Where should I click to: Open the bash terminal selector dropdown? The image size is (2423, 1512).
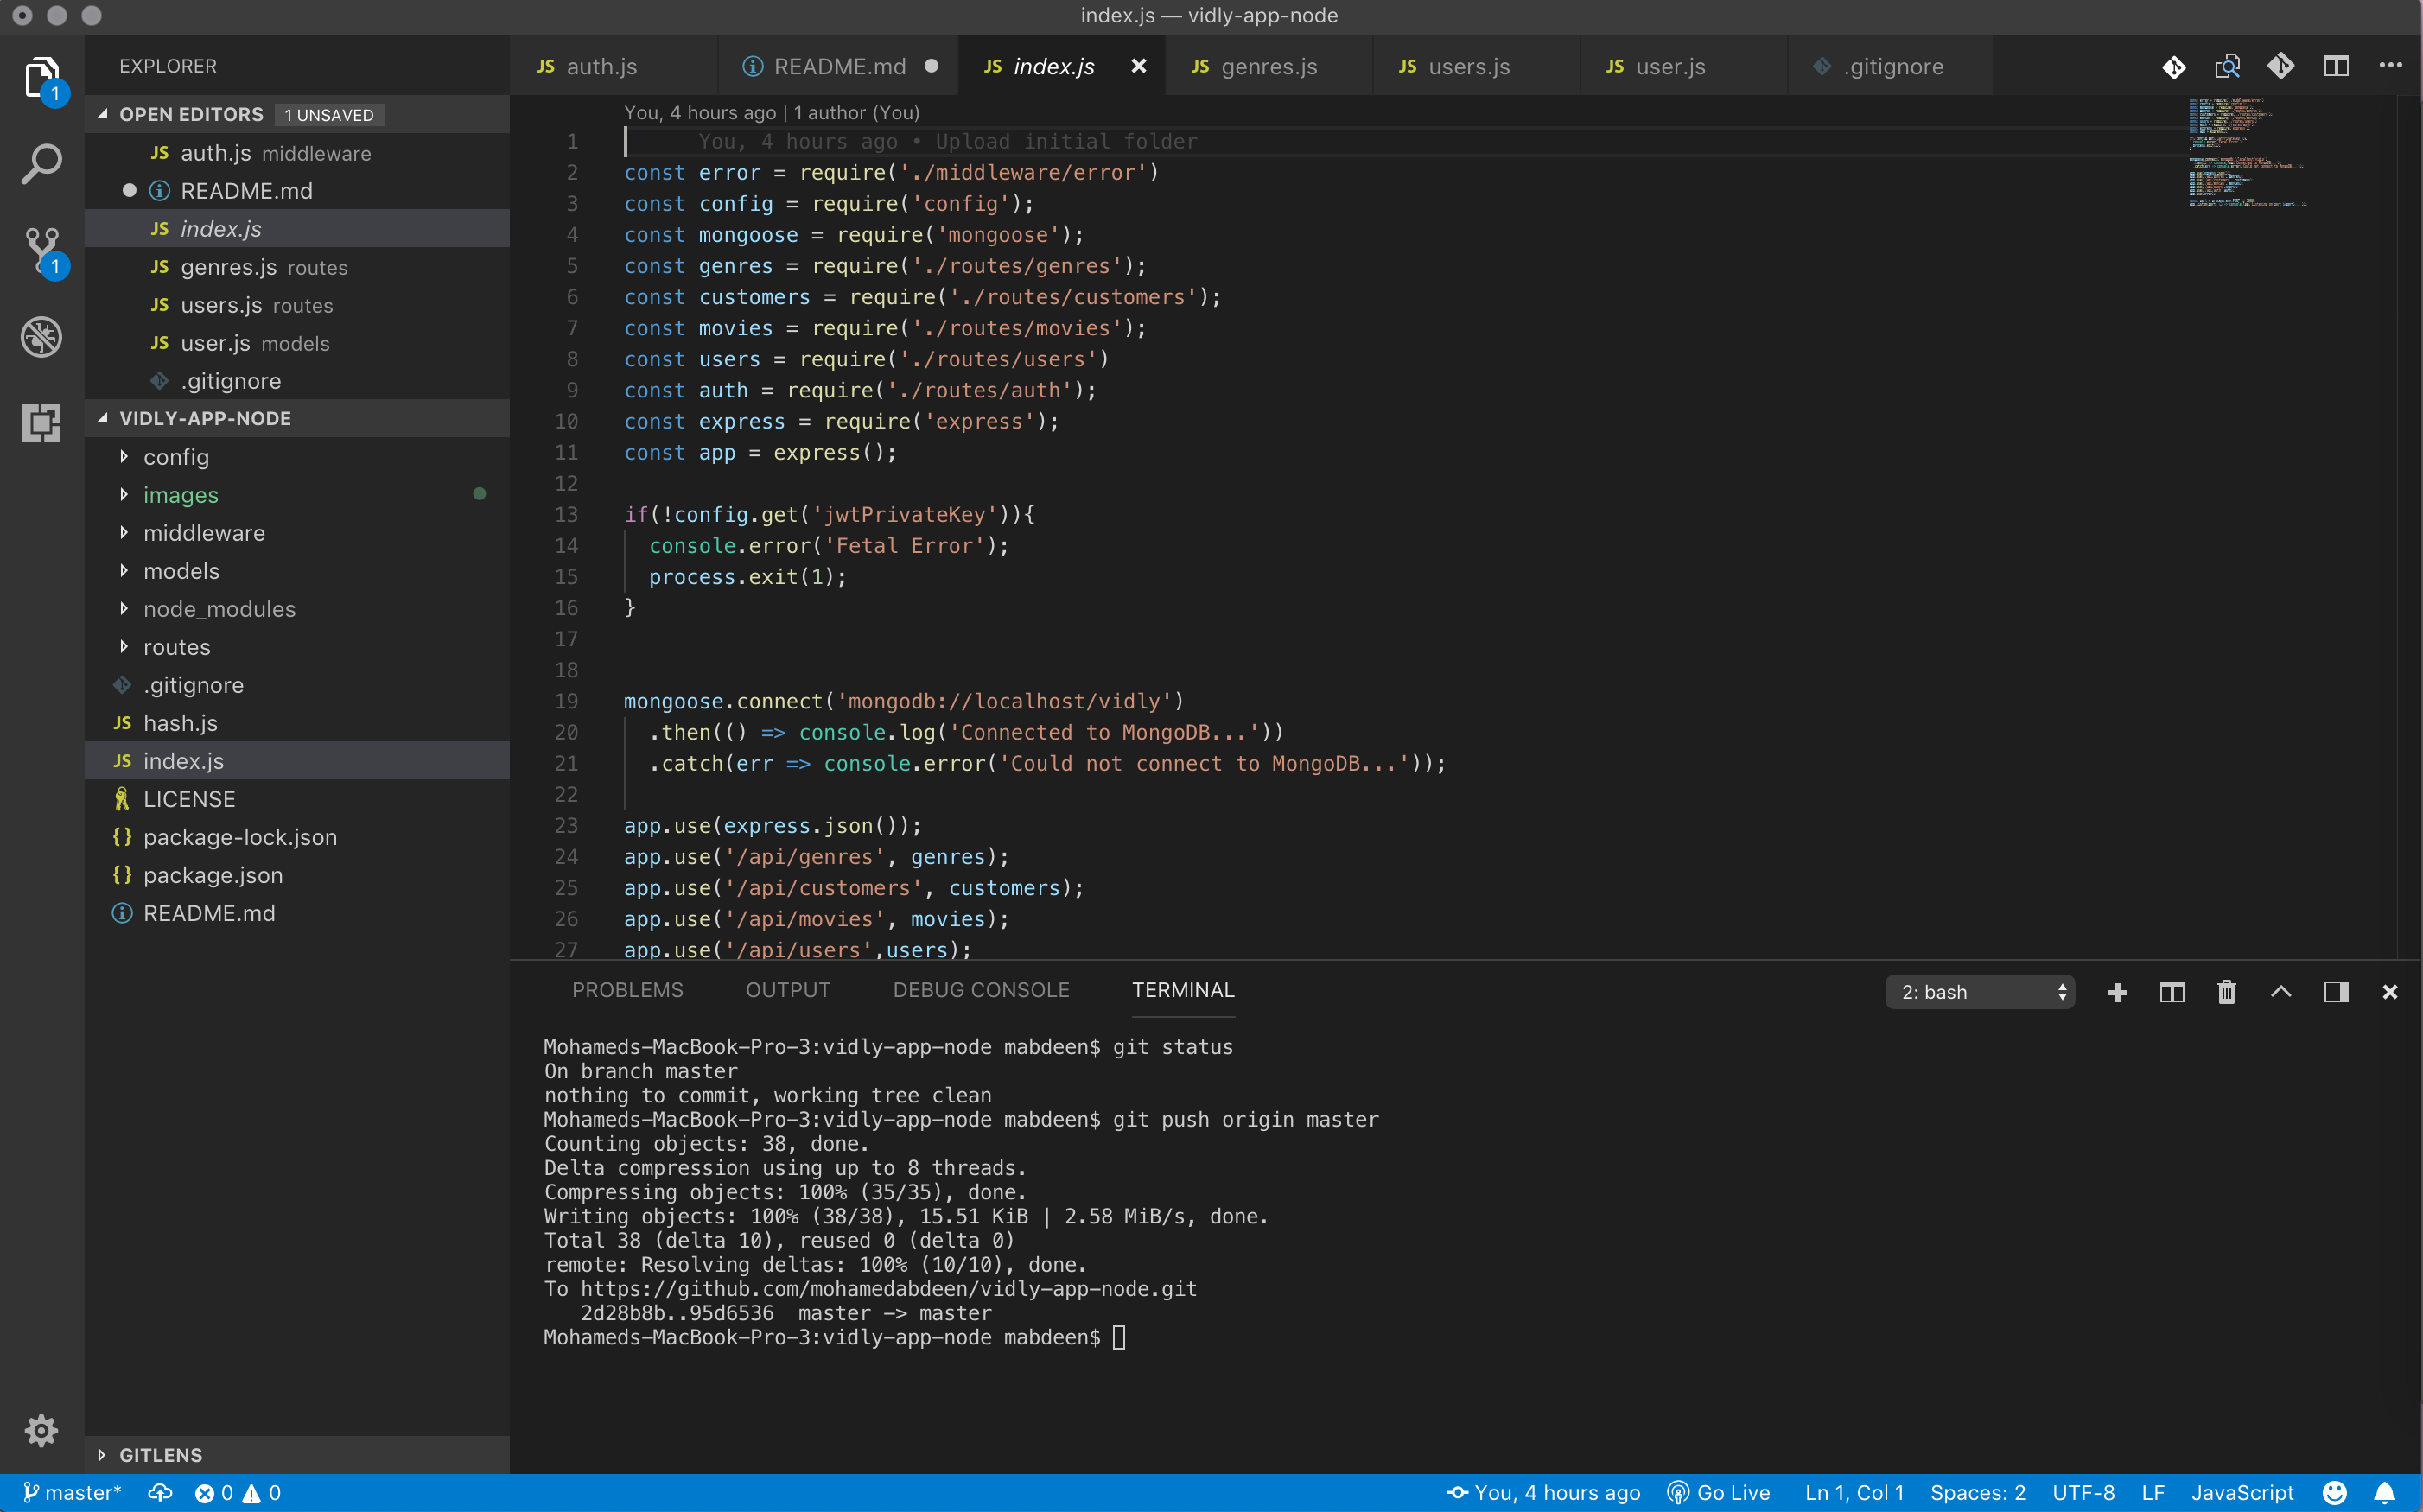coord(1979,992)
